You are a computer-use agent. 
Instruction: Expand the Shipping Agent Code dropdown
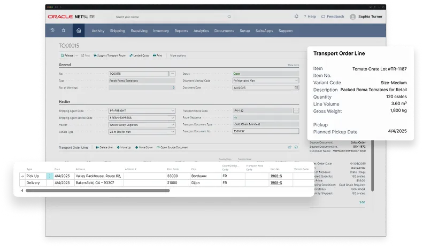pyautogui.click(x=172, y=111)
